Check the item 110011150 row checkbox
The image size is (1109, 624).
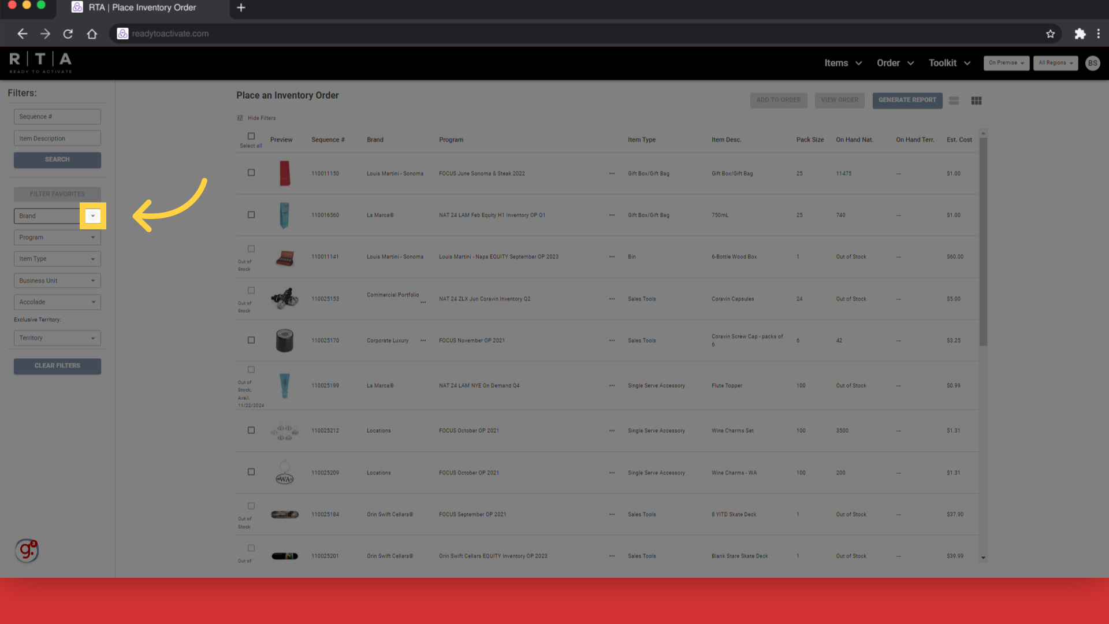click(251, 173)
